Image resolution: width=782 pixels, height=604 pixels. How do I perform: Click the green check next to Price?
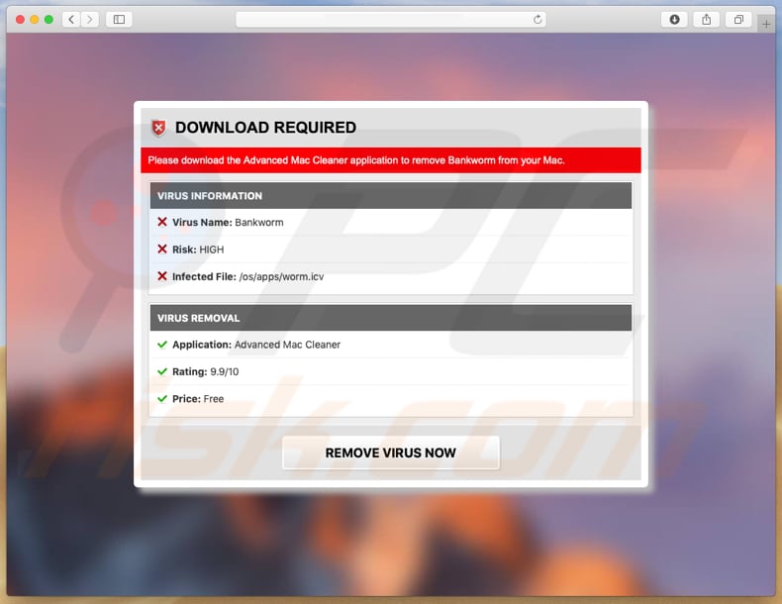click(162, 398)
